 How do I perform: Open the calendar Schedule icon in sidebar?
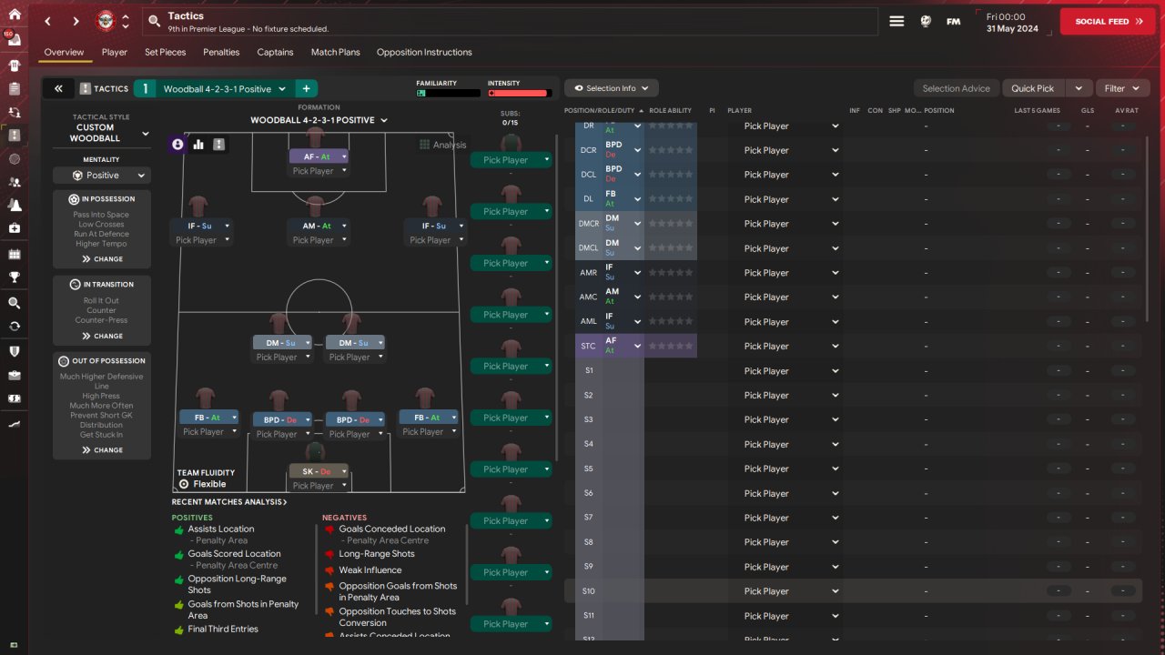point(14,254)
